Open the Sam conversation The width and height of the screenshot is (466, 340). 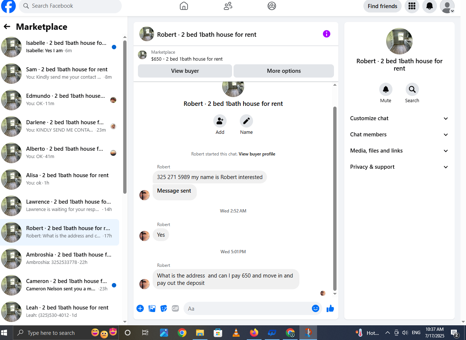[x=60, y=74]
